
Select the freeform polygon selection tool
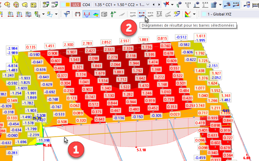pyautogui.click(x=25, y=5)
